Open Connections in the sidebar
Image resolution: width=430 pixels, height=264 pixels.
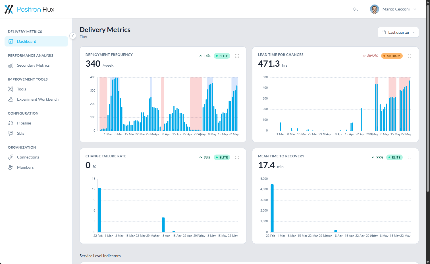pyautogui.click(x=36, y=157)
